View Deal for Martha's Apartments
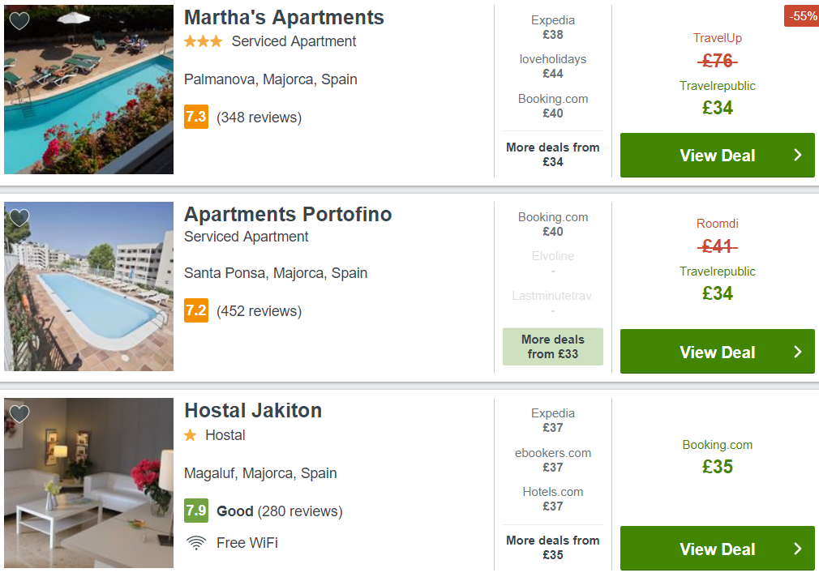The image size is (819, 577). [x=717, y=155]
